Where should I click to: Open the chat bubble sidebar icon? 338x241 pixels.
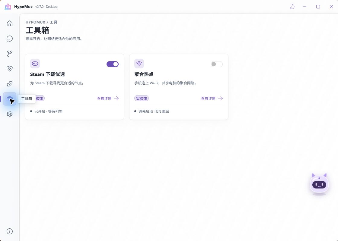[x=9, y=39]
